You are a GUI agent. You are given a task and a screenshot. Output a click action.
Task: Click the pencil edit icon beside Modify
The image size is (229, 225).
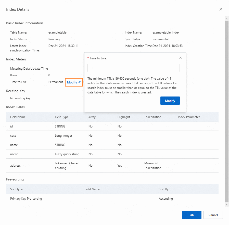[x=80, y=82]
